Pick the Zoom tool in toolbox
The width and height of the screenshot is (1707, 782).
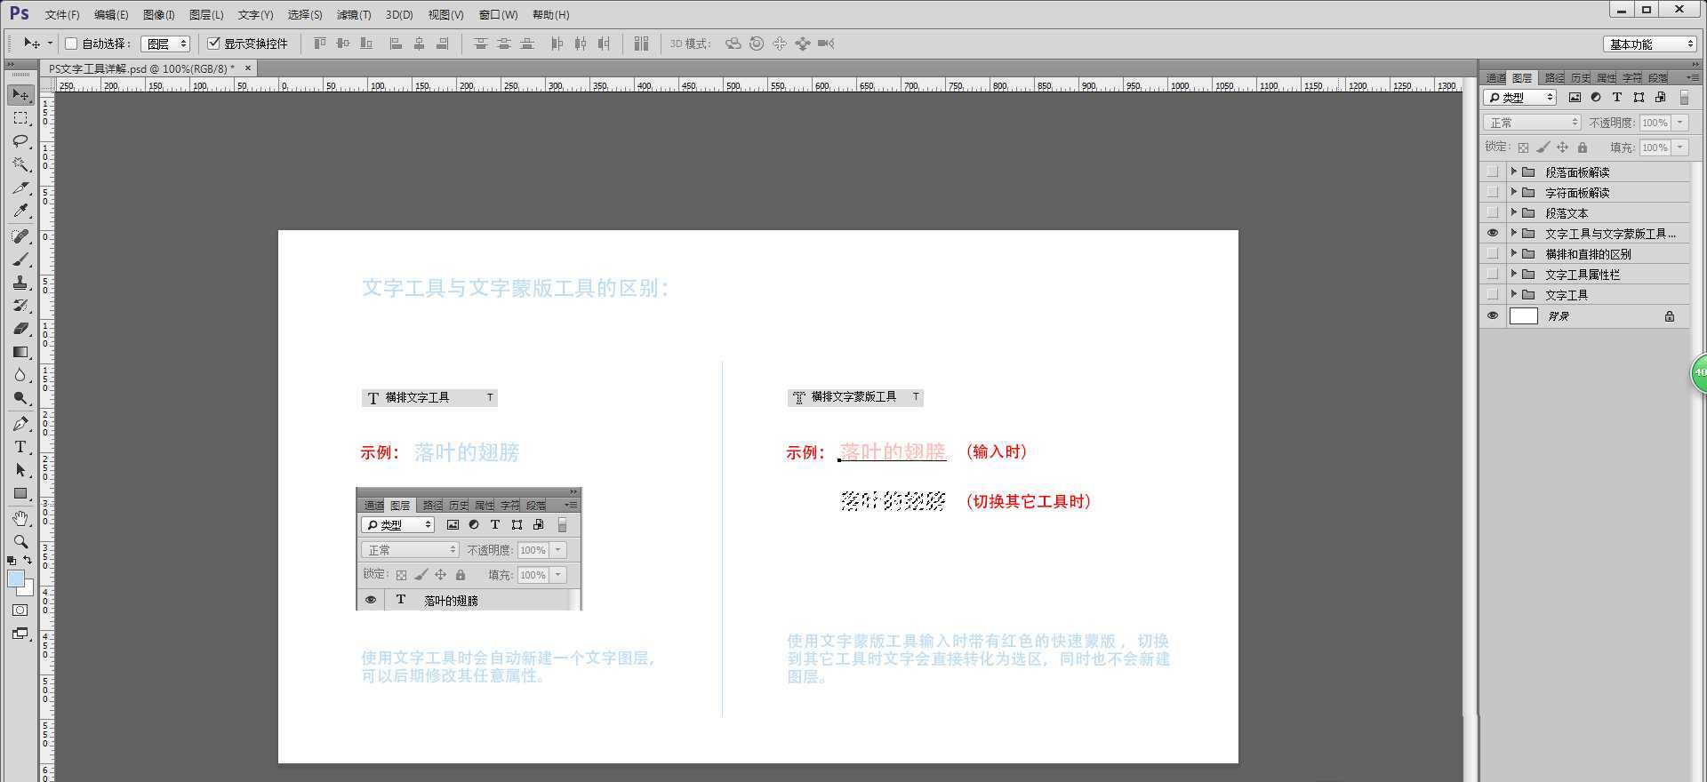click(x=20, y=541)
